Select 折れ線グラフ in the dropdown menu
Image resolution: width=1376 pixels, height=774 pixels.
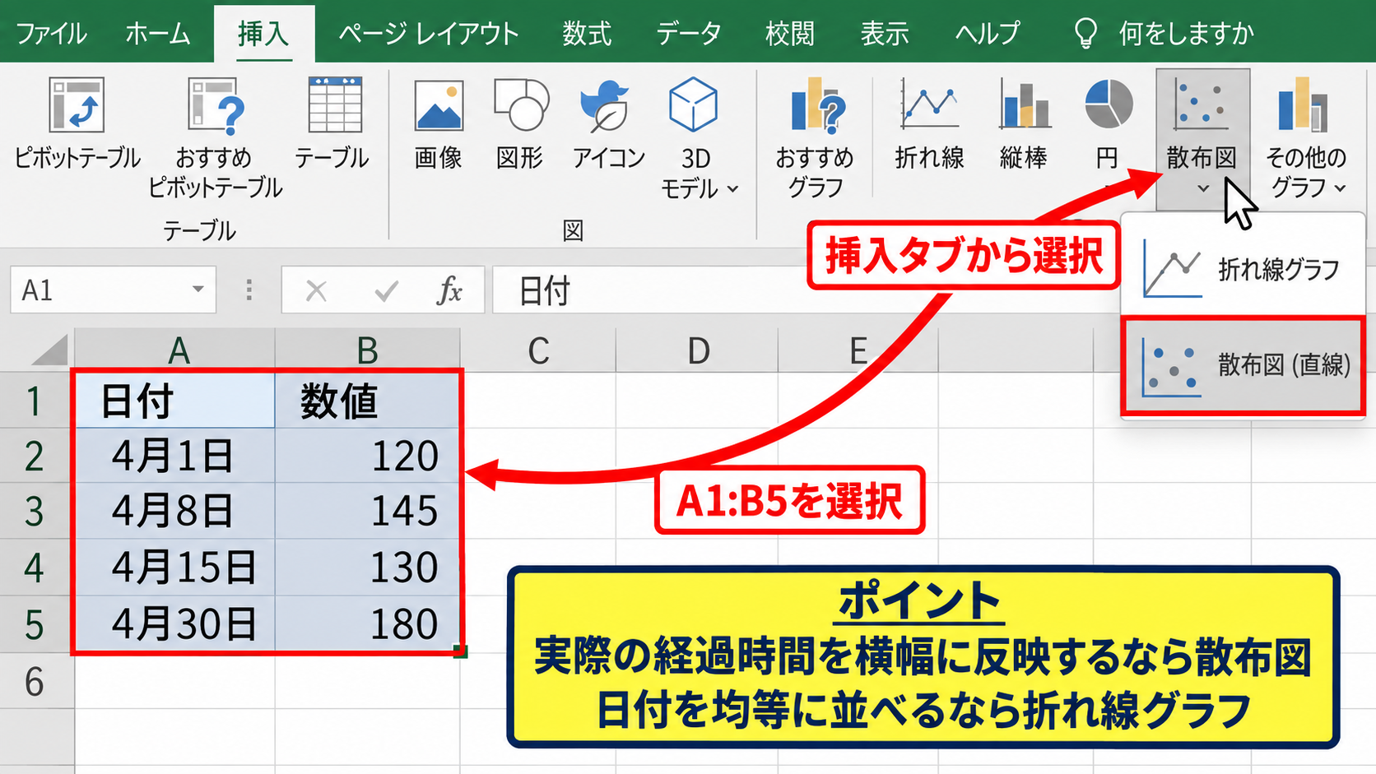(1243, 270)
